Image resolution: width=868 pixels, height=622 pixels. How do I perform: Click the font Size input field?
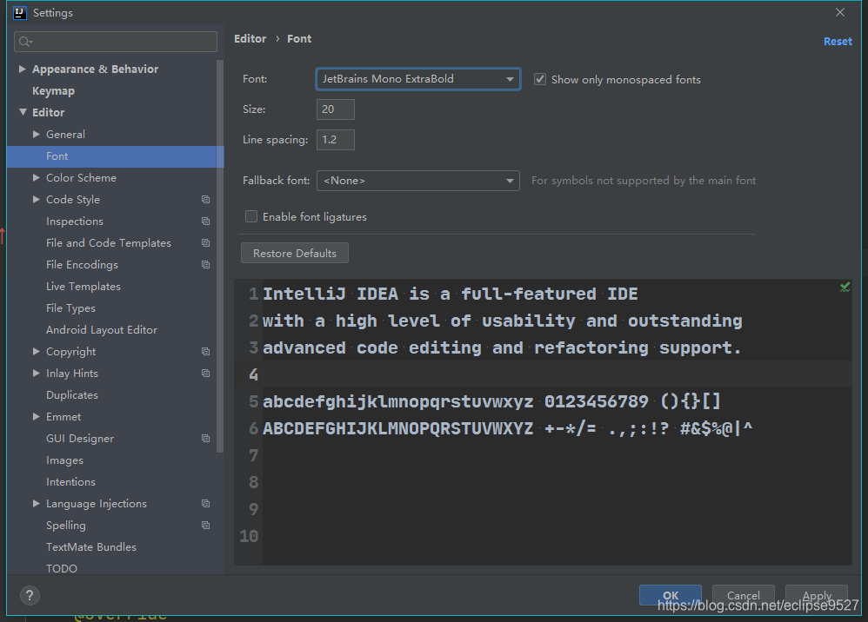[x=336, y=109]
